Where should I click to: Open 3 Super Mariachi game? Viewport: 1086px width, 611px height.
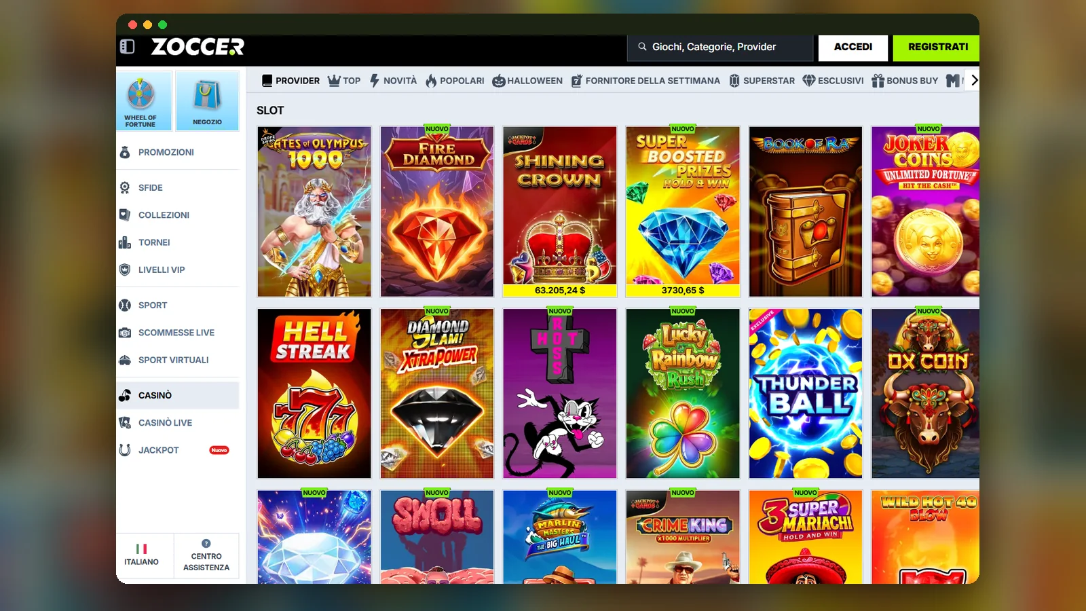tap(806, 536)
